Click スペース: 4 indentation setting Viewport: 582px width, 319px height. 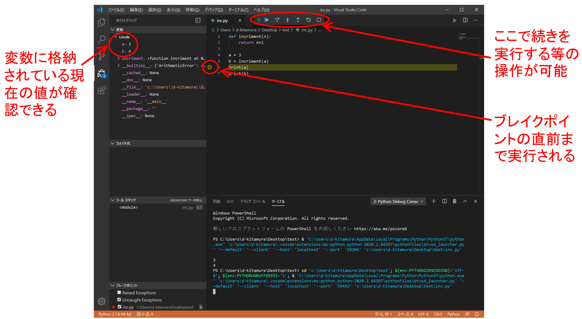[405, 314]
